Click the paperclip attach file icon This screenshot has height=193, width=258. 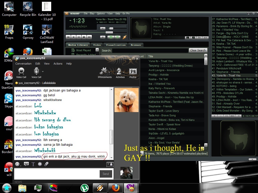pyautogui.click(x=46, y=164)
